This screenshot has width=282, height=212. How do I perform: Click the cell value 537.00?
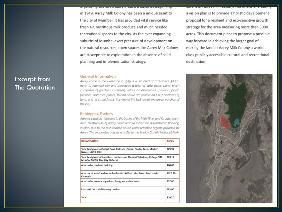pyautogui.click(x=170, y=181)
